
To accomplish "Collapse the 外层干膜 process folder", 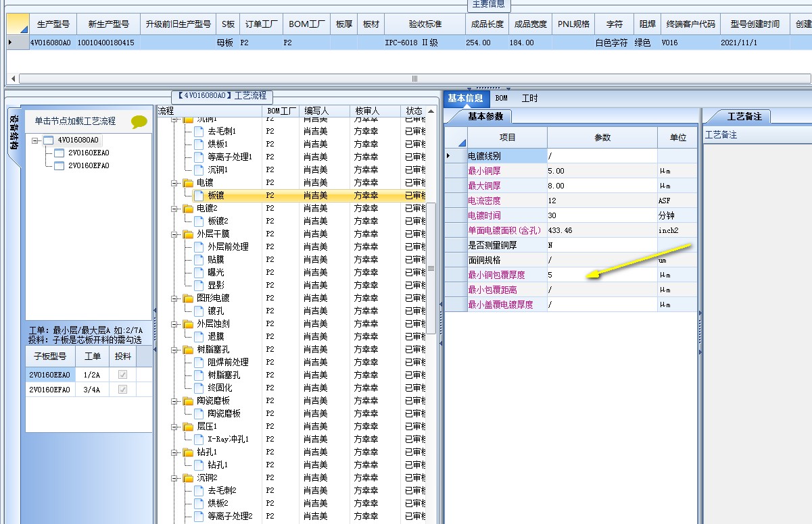I will (176, 234).
